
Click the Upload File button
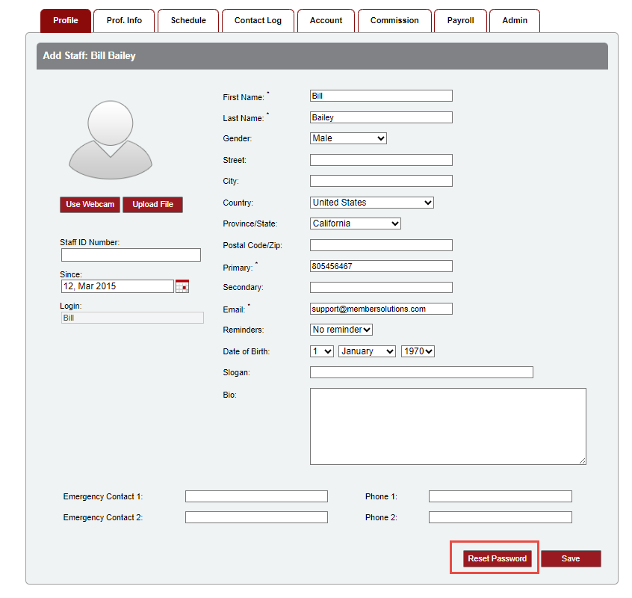[x=152, y=205]
